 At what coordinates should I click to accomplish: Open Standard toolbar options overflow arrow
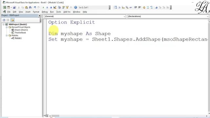point(110,8)
